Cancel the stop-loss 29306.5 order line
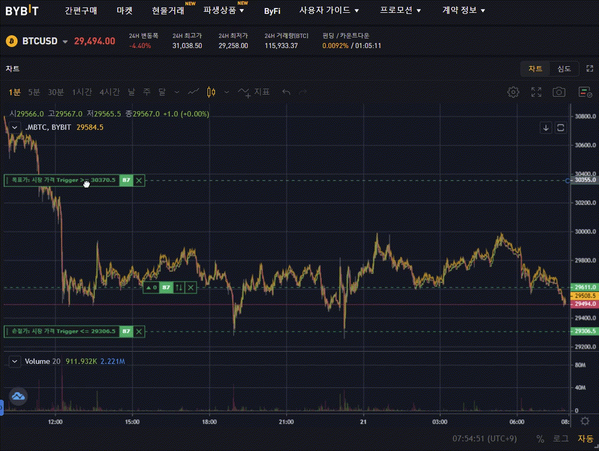Viewport: 599px width, 451px height. [x=139, y=331]
